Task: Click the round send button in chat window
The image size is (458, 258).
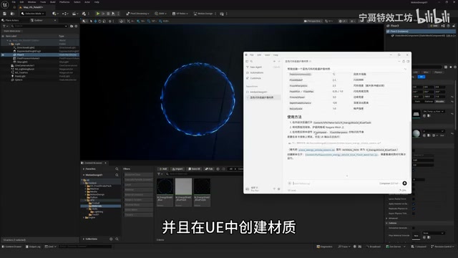Action: click(404, 183)
